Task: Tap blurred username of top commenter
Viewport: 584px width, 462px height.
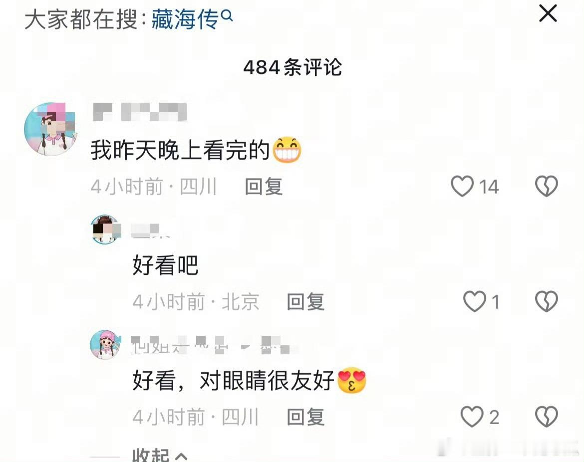Action: click(x=140, y=112)
